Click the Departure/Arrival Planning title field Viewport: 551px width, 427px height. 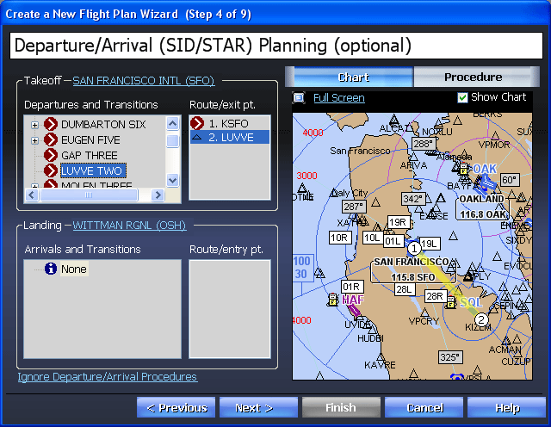point(276,46)
